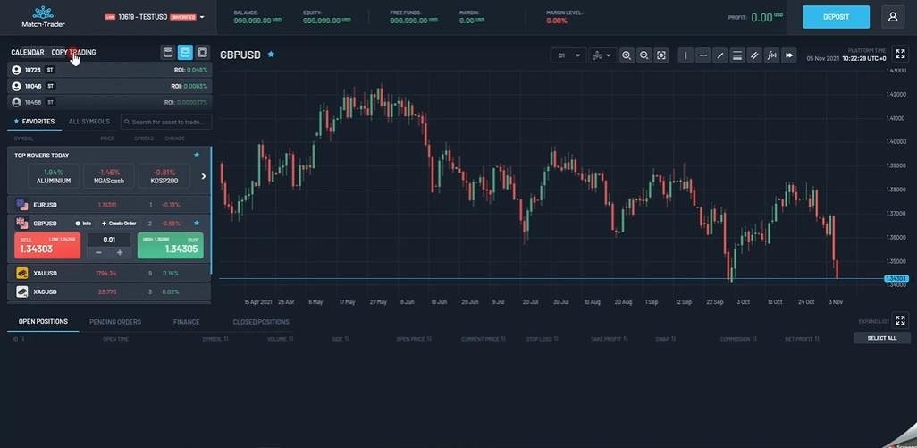Image resolution: width=917 pixels, height=448 pixels.
Task: Click the 1.34303 current price label on axis
Action: point(896,278)
